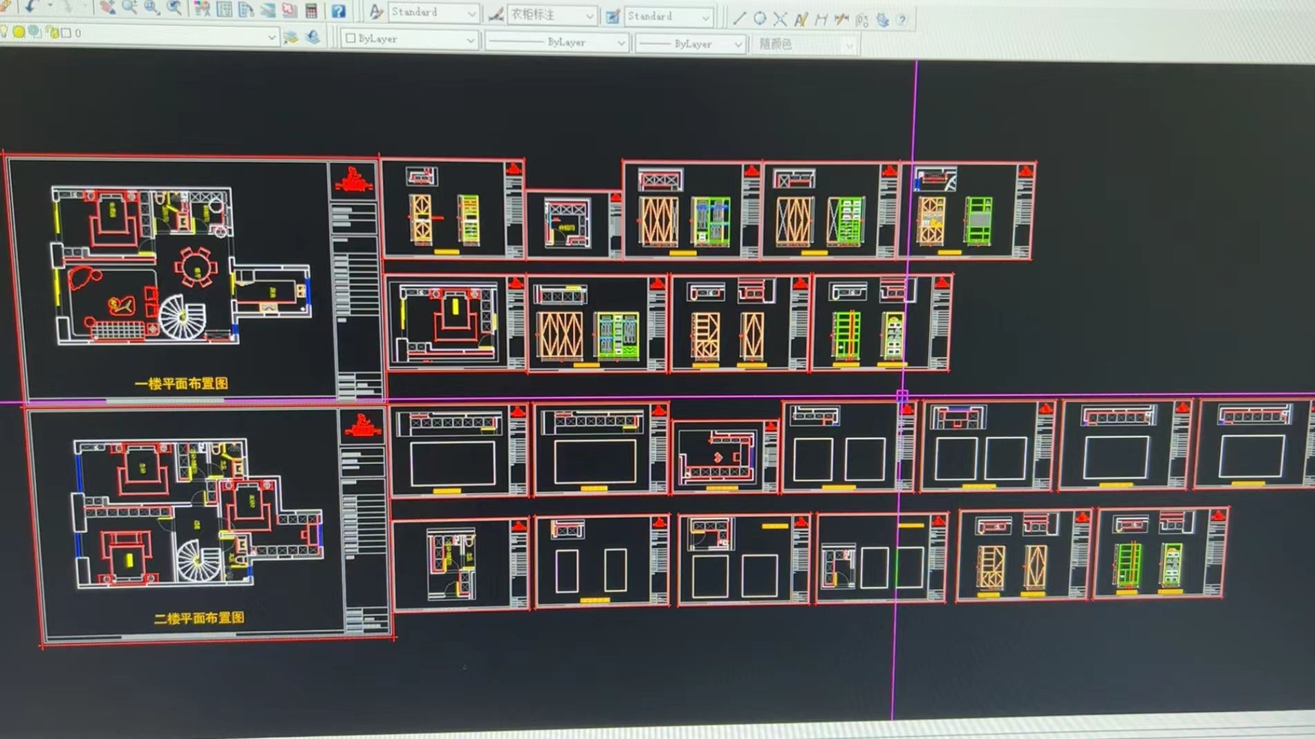This screenshot has height=739, width=1315.
Task: Open the text style Standard dropdown
Action: point(472,13)
